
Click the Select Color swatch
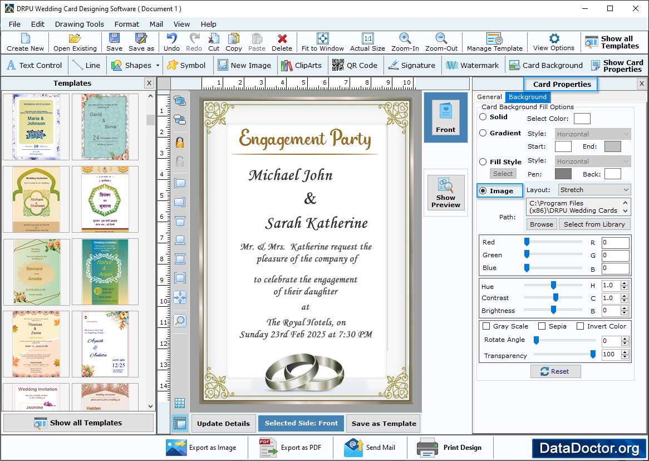point(582,119)
